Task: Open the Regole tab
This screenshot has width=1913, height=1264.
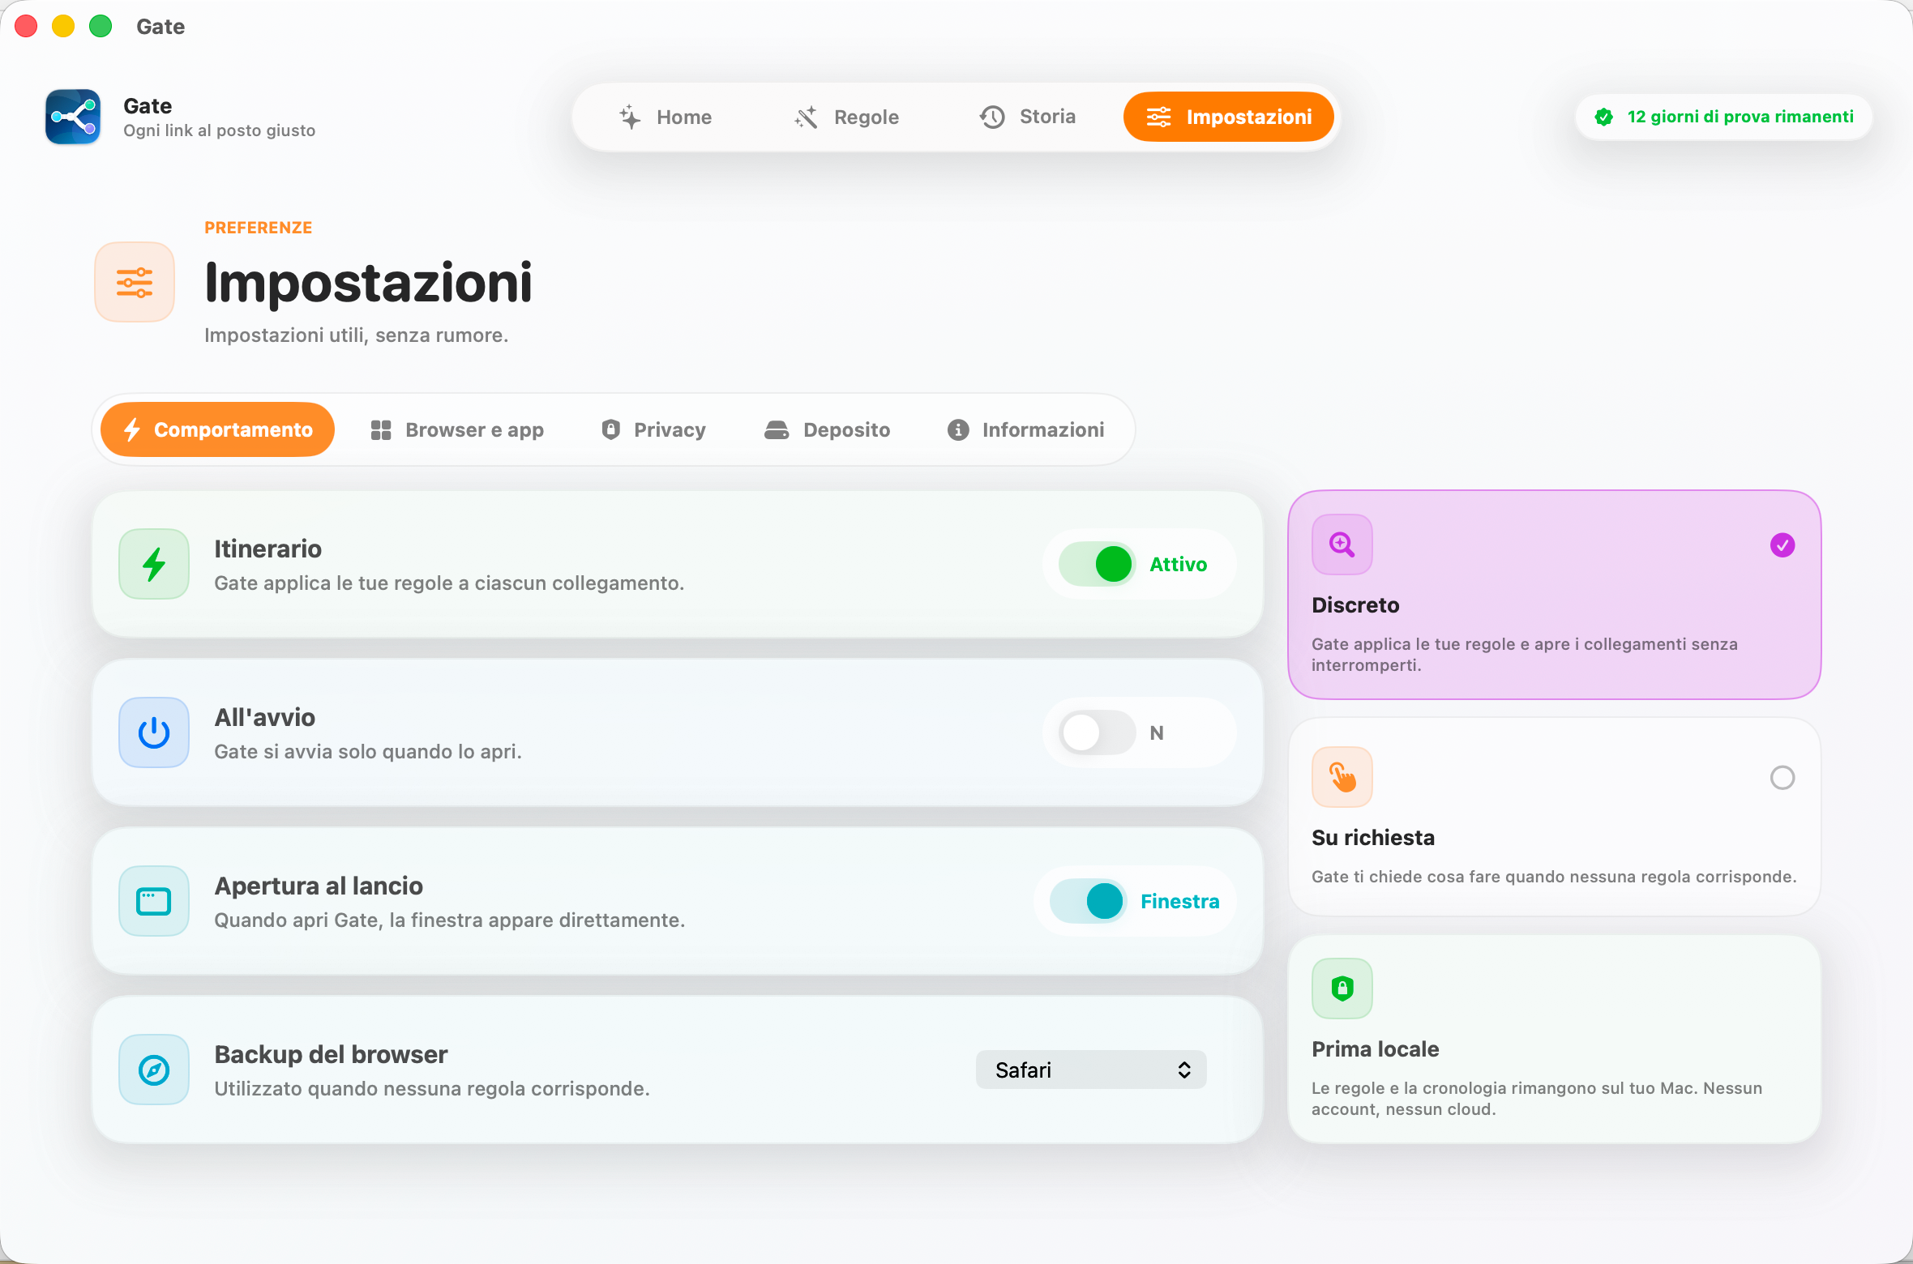Action: pyautogui.click(x=847, y=117)
